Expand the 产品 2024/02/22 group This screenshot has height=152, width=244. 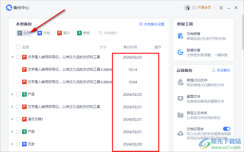click(x=12, y=94)
